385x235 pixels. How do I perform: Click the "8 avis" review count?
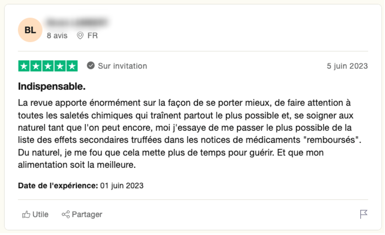pos(57,36)
